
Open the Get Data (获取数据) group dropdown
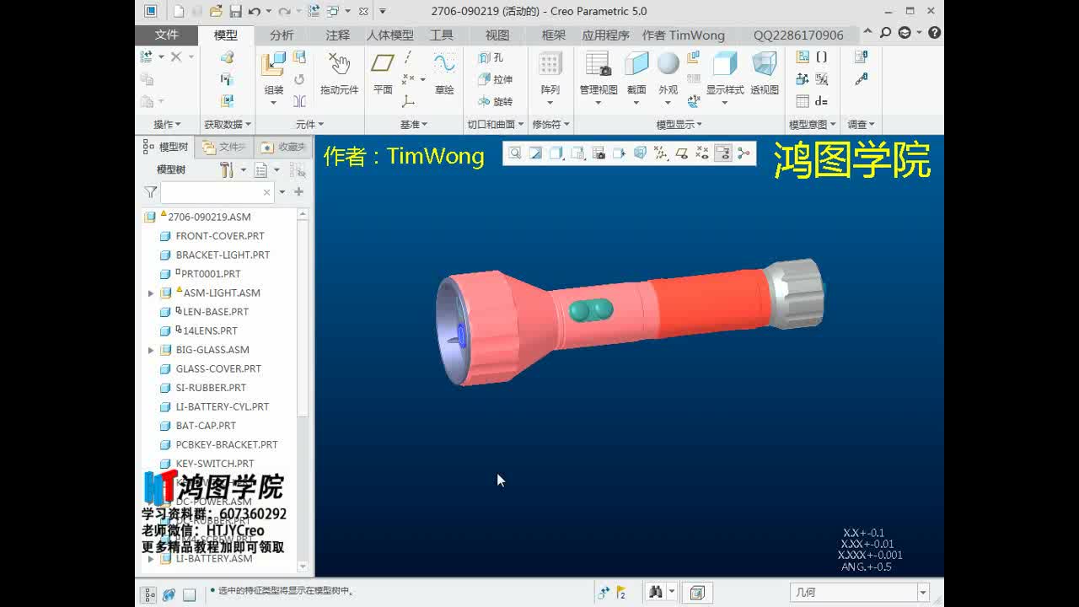228,124
